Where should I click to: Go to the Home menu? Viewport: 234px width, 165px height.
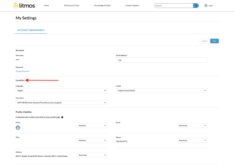coord(47,5)
